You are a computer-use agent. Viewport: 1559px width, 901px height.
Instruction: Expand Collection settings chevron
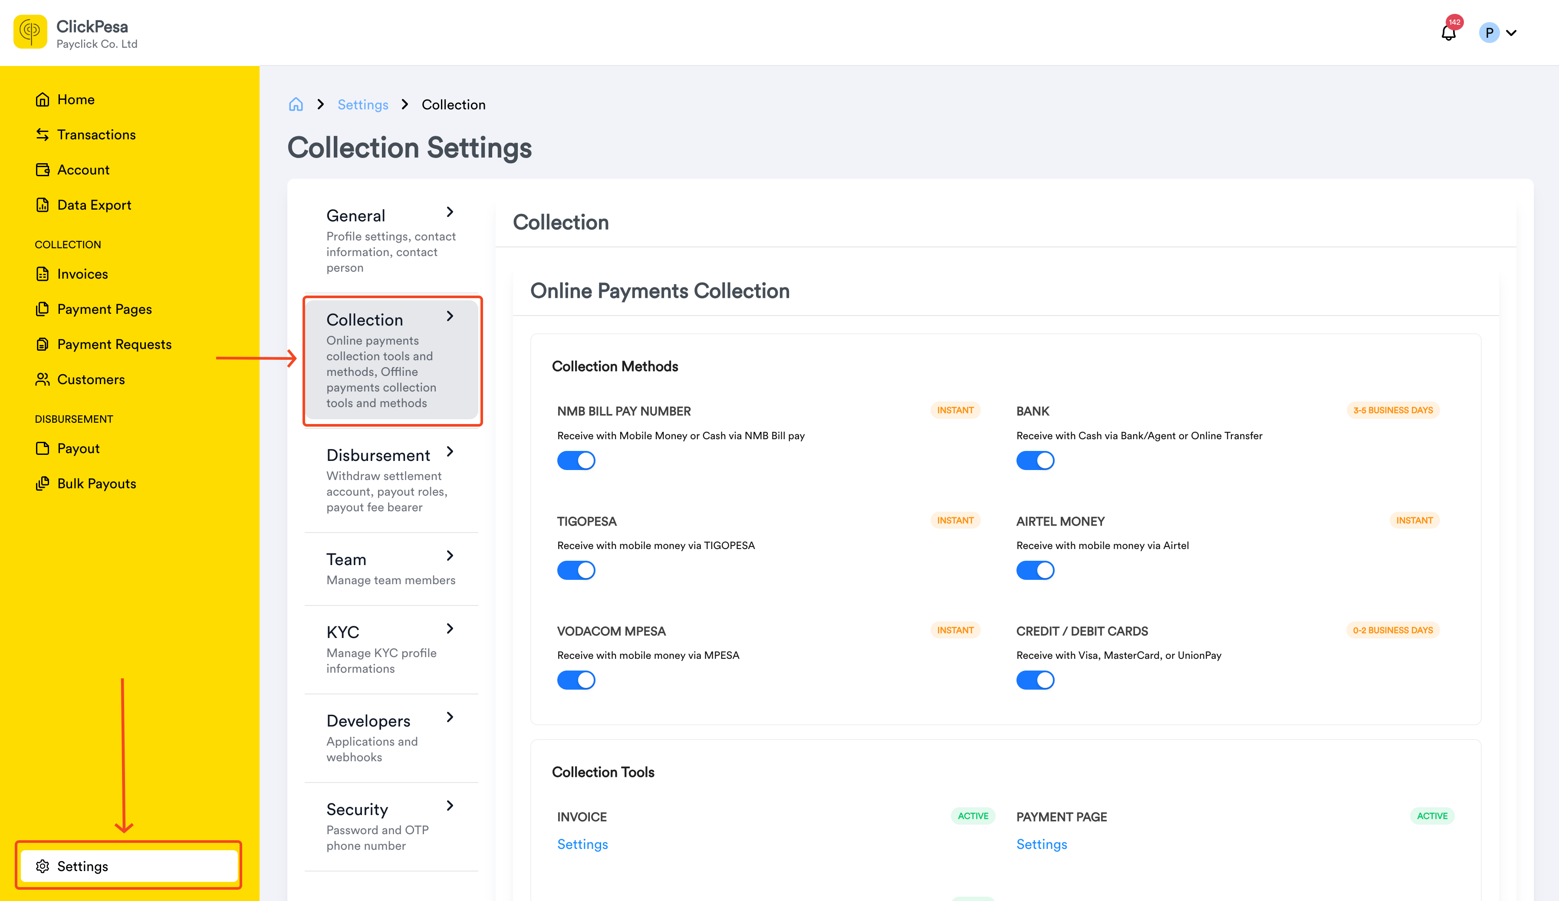(x=450, y=316)
